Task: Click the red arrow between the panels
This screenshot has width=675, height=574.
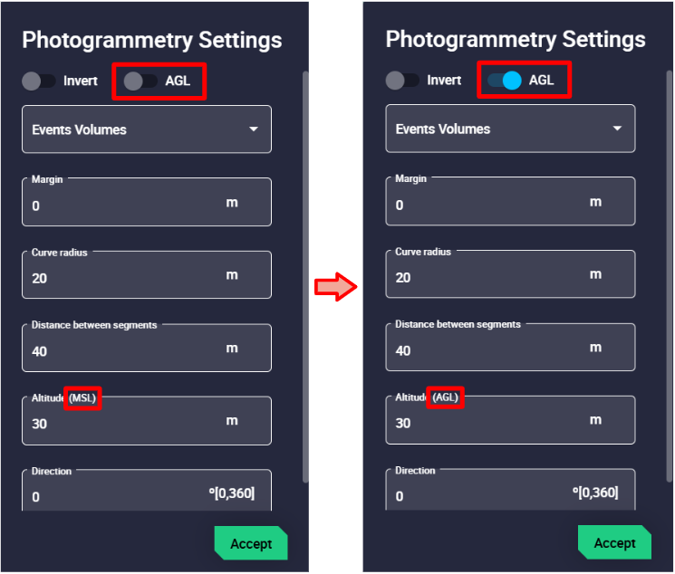Action: click(335, 287)
